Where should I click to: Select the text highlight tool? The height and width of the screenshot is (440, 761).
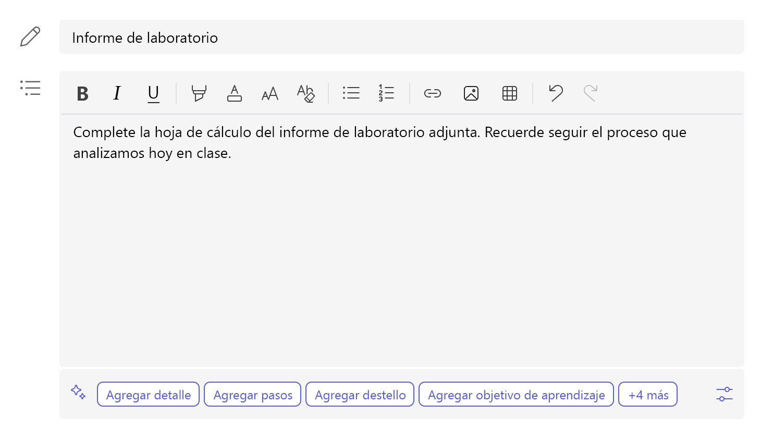coord(199,94)
